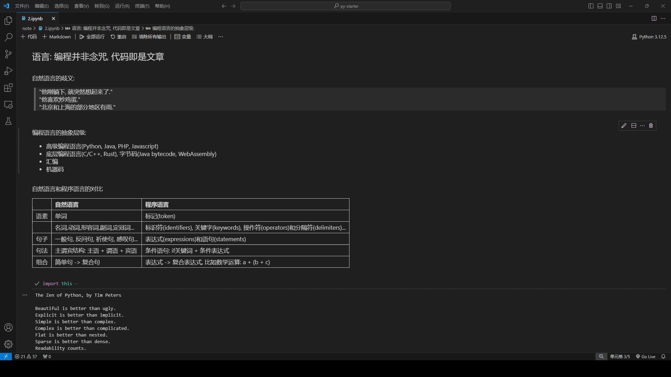671x377 pixels.
Task: Run all cells with 全部运行
Action: tap(92, 37)
